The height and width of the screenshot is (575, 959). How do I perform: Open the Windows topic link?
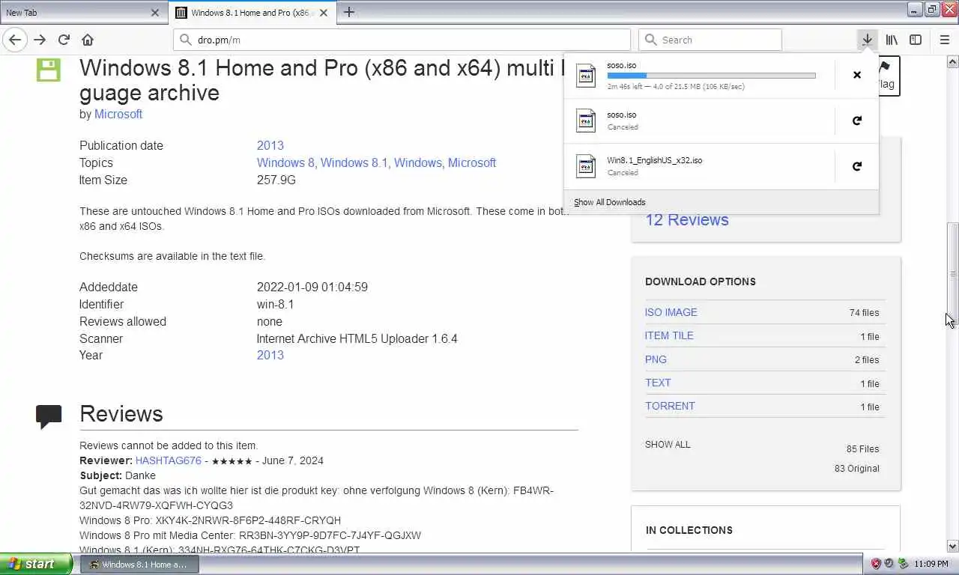[x=417, y=162]
